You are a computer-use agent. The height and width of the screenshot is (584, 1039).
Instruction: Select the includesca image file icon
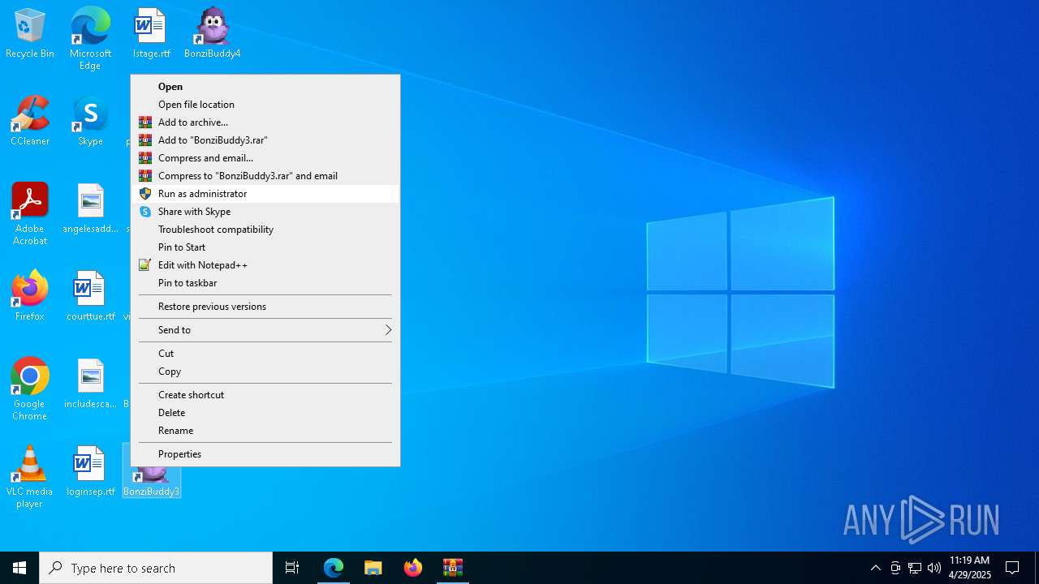coord(90,384)
